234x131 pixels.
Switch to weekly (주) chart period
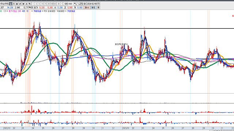coord(14,4)
